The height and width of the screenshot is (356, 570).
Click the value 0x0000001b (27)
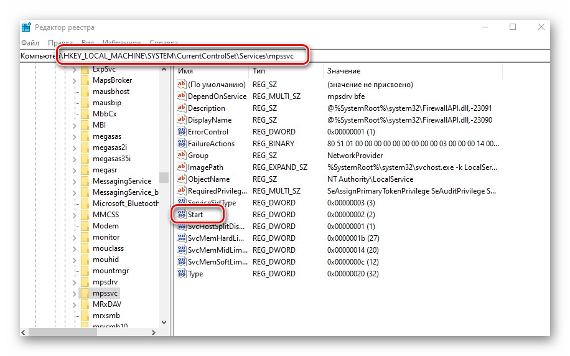click(x=353, y=238)
